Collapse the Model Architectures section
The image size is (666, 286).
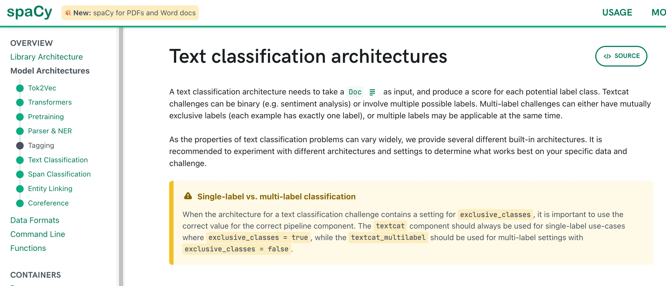(x=50, y=71)
